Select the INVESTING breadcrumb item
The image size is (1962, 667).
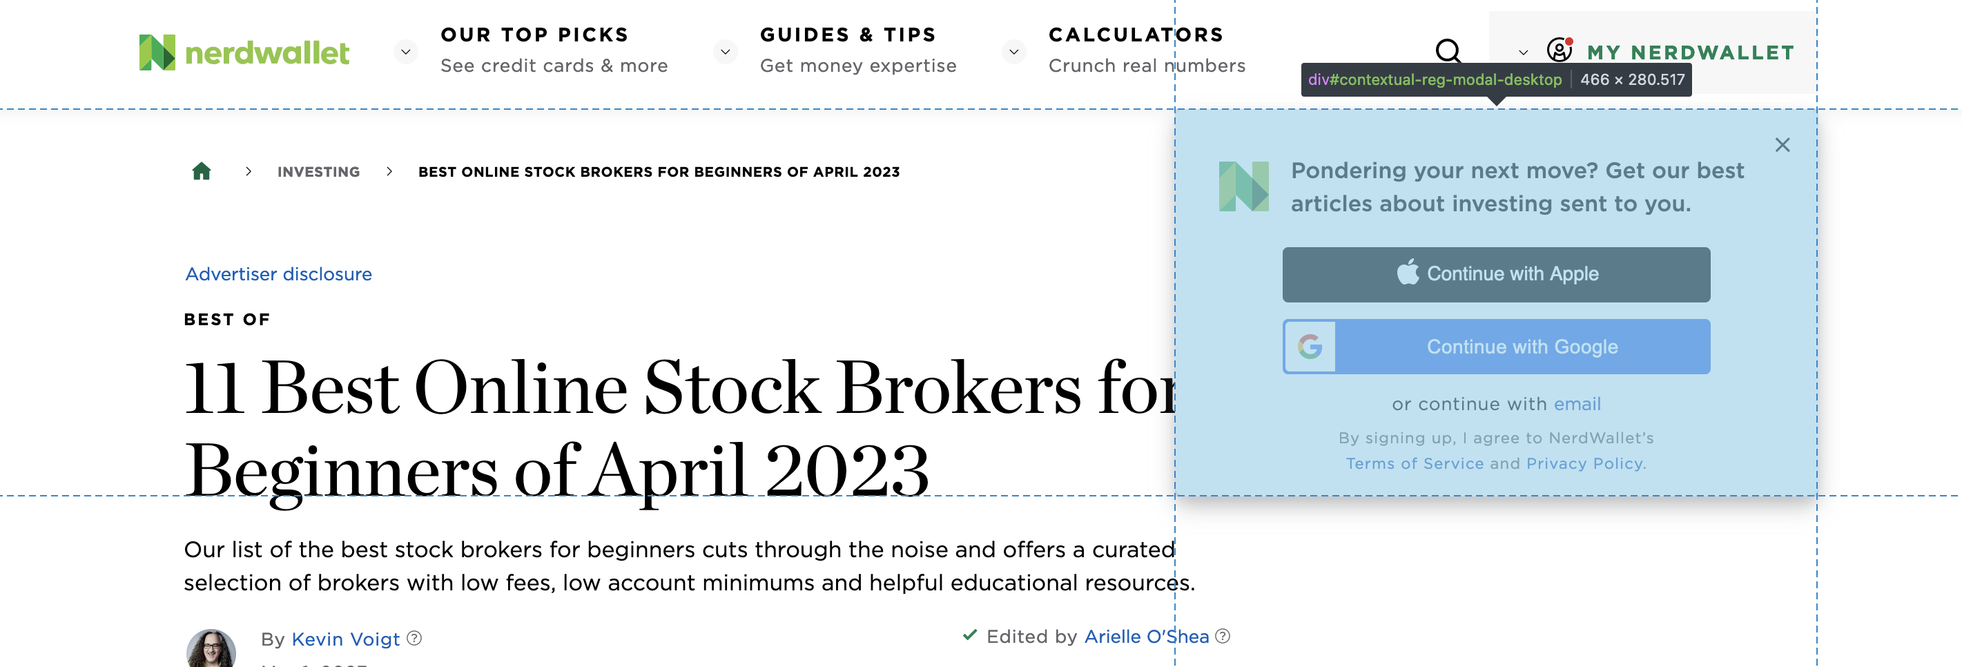(318, 171)
